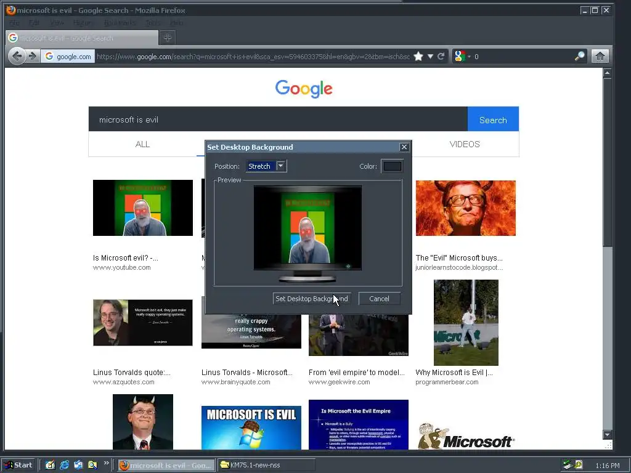
Task: Click the page scrollbar up arrow
Action: coord(607,73)
